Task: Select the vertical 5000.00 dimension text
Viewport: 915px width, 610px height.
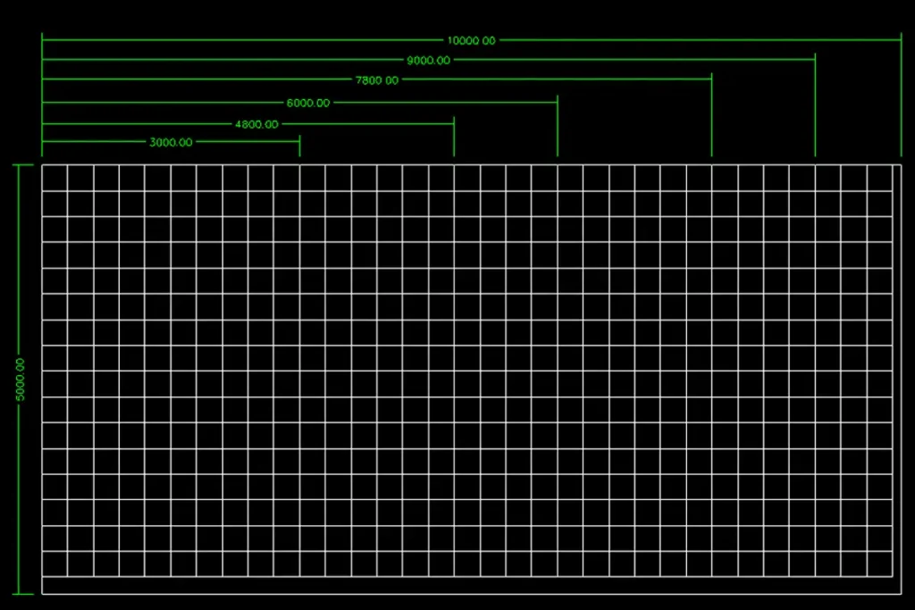Action: tap(21, 380)
